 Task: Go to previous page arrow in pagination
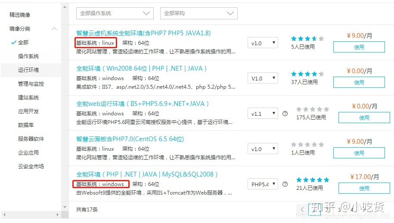[x=302, y=209]
